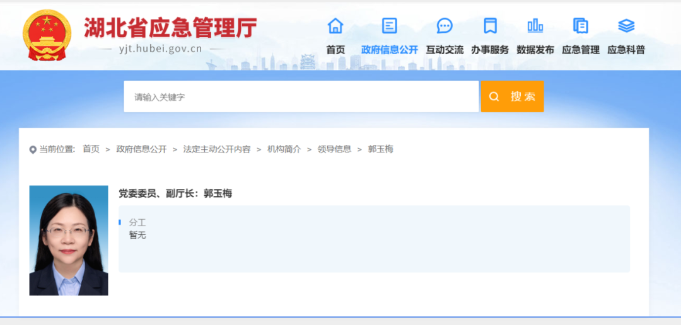Click the 暂无 text under 分工
Viewport: 681px width, 325px height.
[137, 236]
